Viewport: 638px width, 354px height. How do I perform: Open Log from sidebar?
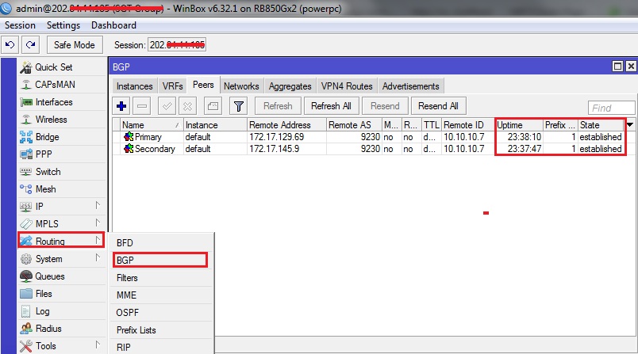pos(62,311)
